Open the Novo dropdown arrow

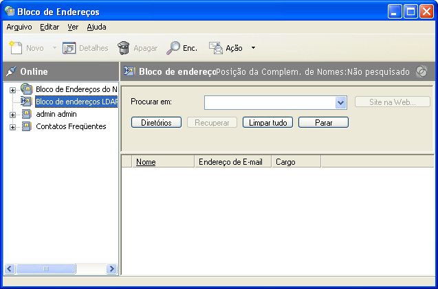[x=54, y=47]
